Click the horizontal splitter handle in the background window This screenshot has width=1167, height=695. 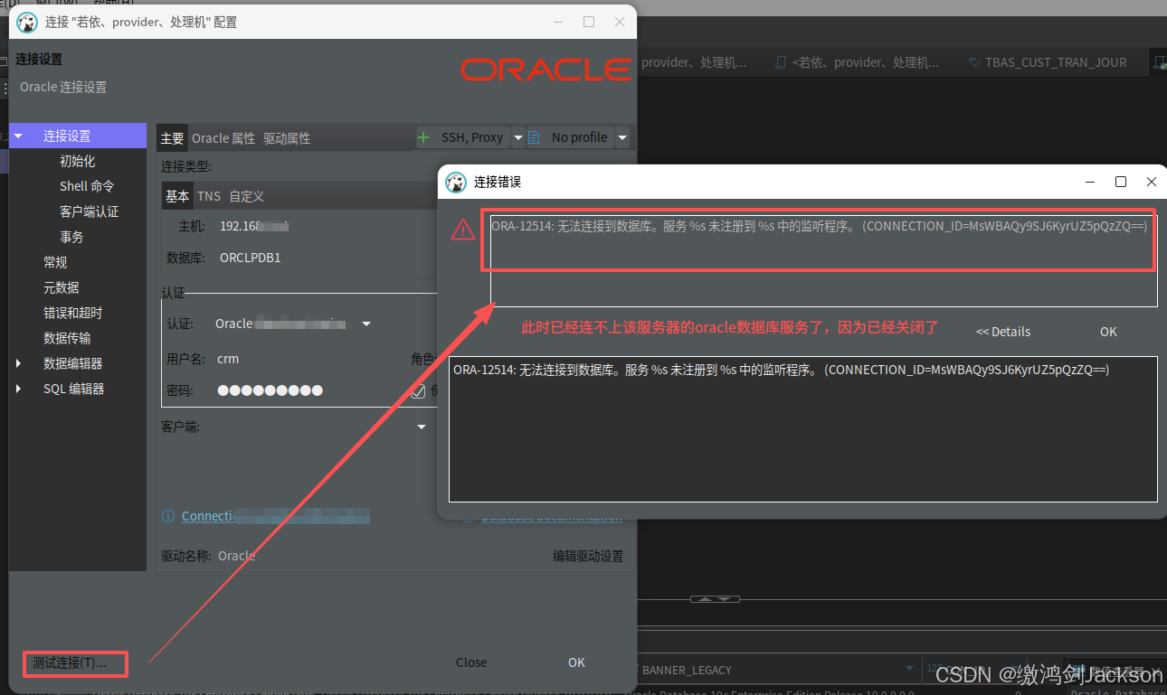715,599
